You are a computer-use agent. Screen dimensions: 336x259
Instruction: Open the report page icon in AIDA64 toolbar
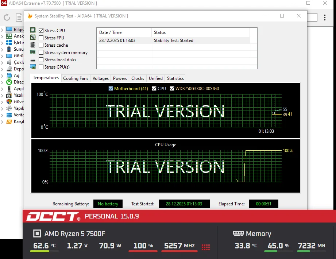tap(19, 18)
